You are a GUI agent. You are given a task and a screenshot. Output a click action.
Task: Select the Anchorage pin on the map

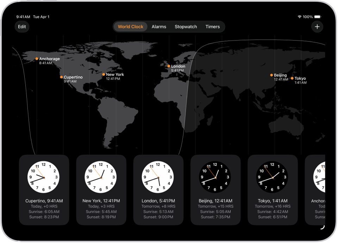tap(37, 59)
